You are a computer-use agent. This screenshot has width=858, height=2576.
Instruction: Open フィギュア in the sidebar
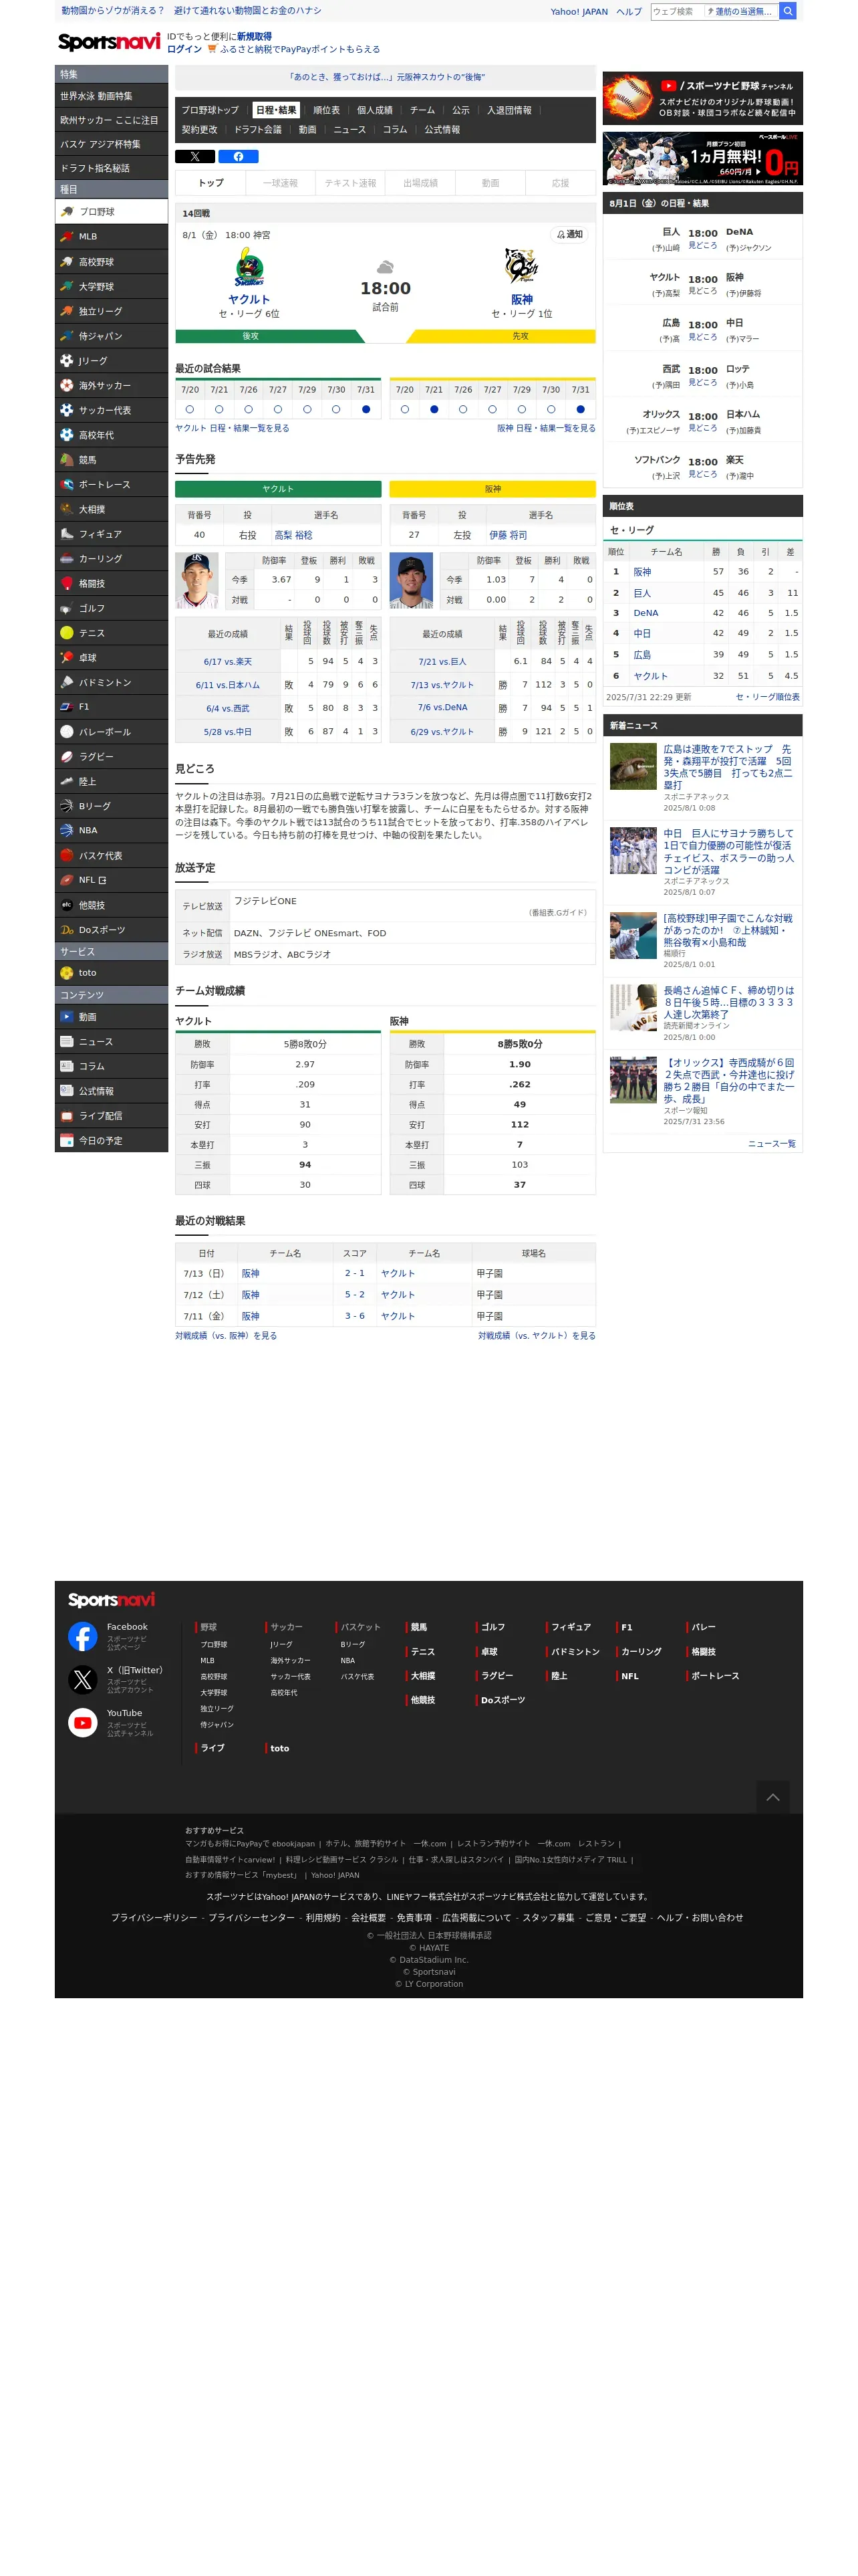pos(111,534)
